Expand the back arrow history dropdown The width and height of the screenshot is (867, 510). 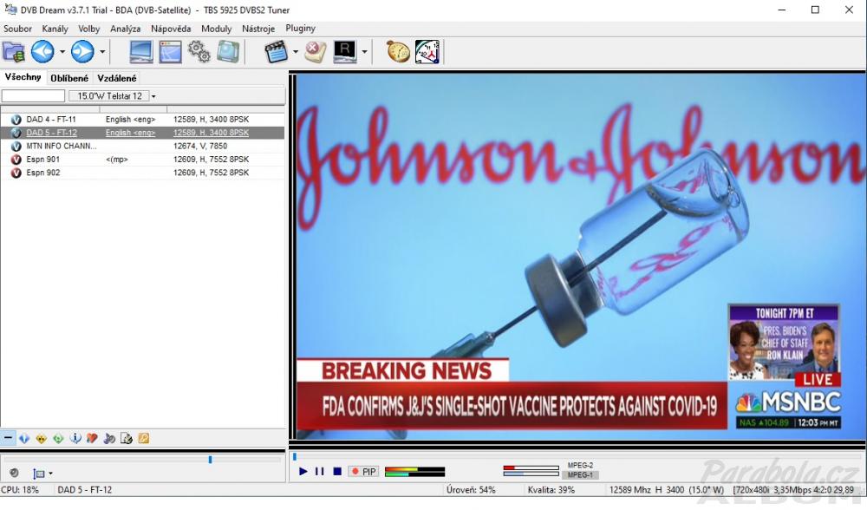(62, 52)
